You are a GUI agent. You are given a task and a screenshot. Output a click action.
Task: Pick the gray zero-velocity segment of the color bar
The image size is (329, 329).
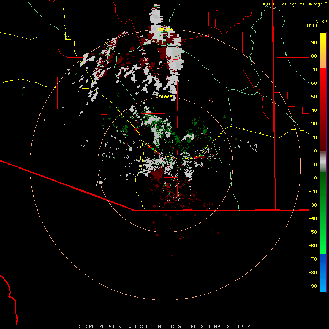point(323,162)
